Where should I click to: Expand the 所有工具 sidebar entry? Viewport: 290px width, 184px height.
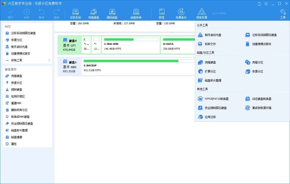click(27, 60)
